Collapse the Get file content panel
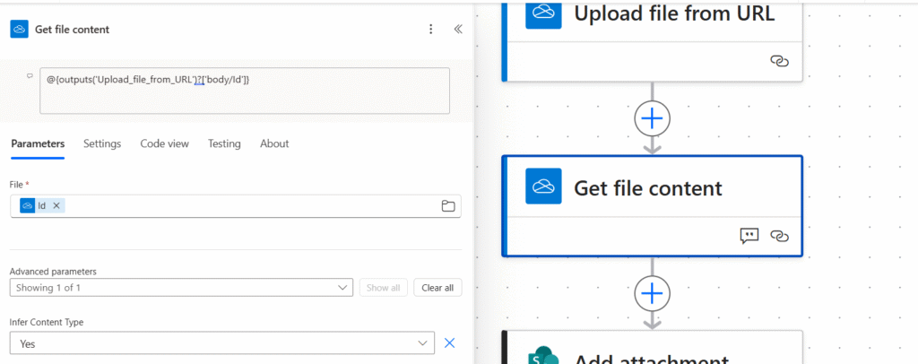The image size is (918, 364). coord(458,30)
